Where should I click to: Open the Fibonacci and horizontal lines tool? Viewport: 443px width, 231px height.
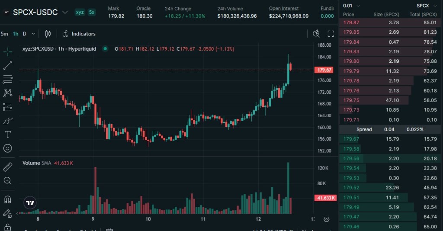pyautogui.click(x=8, y=79)
